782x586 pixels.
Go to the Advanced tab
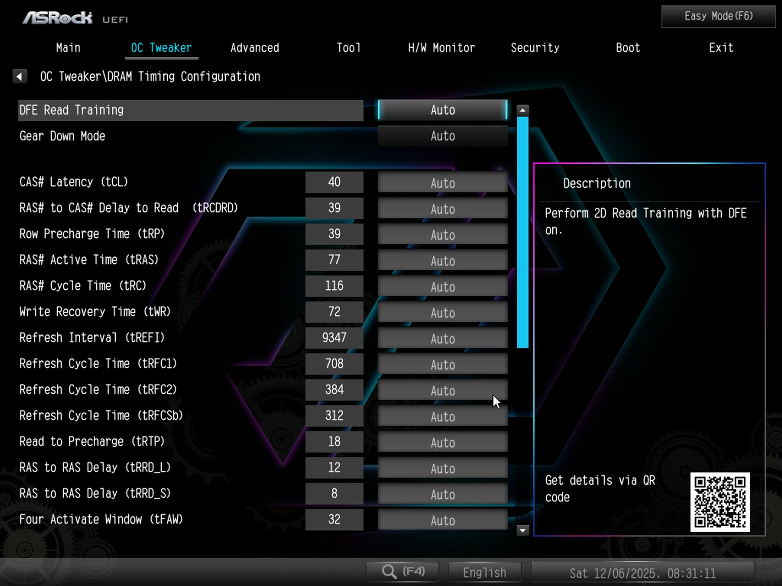(x=255, y=48)
